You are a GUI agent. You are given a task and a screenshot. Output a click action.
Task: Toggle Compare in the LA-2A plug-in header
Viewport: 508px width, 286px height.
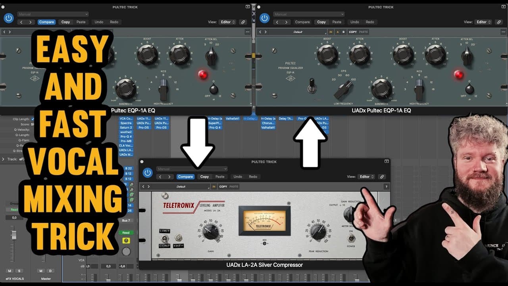185,177
